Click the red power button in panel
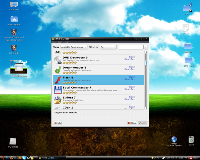 [191, 158]
